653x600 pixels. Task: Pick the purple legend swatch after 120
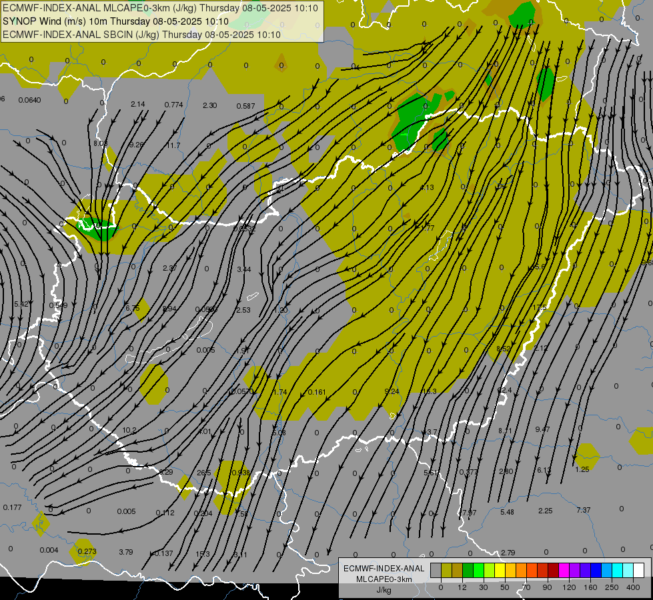point(575,570)
